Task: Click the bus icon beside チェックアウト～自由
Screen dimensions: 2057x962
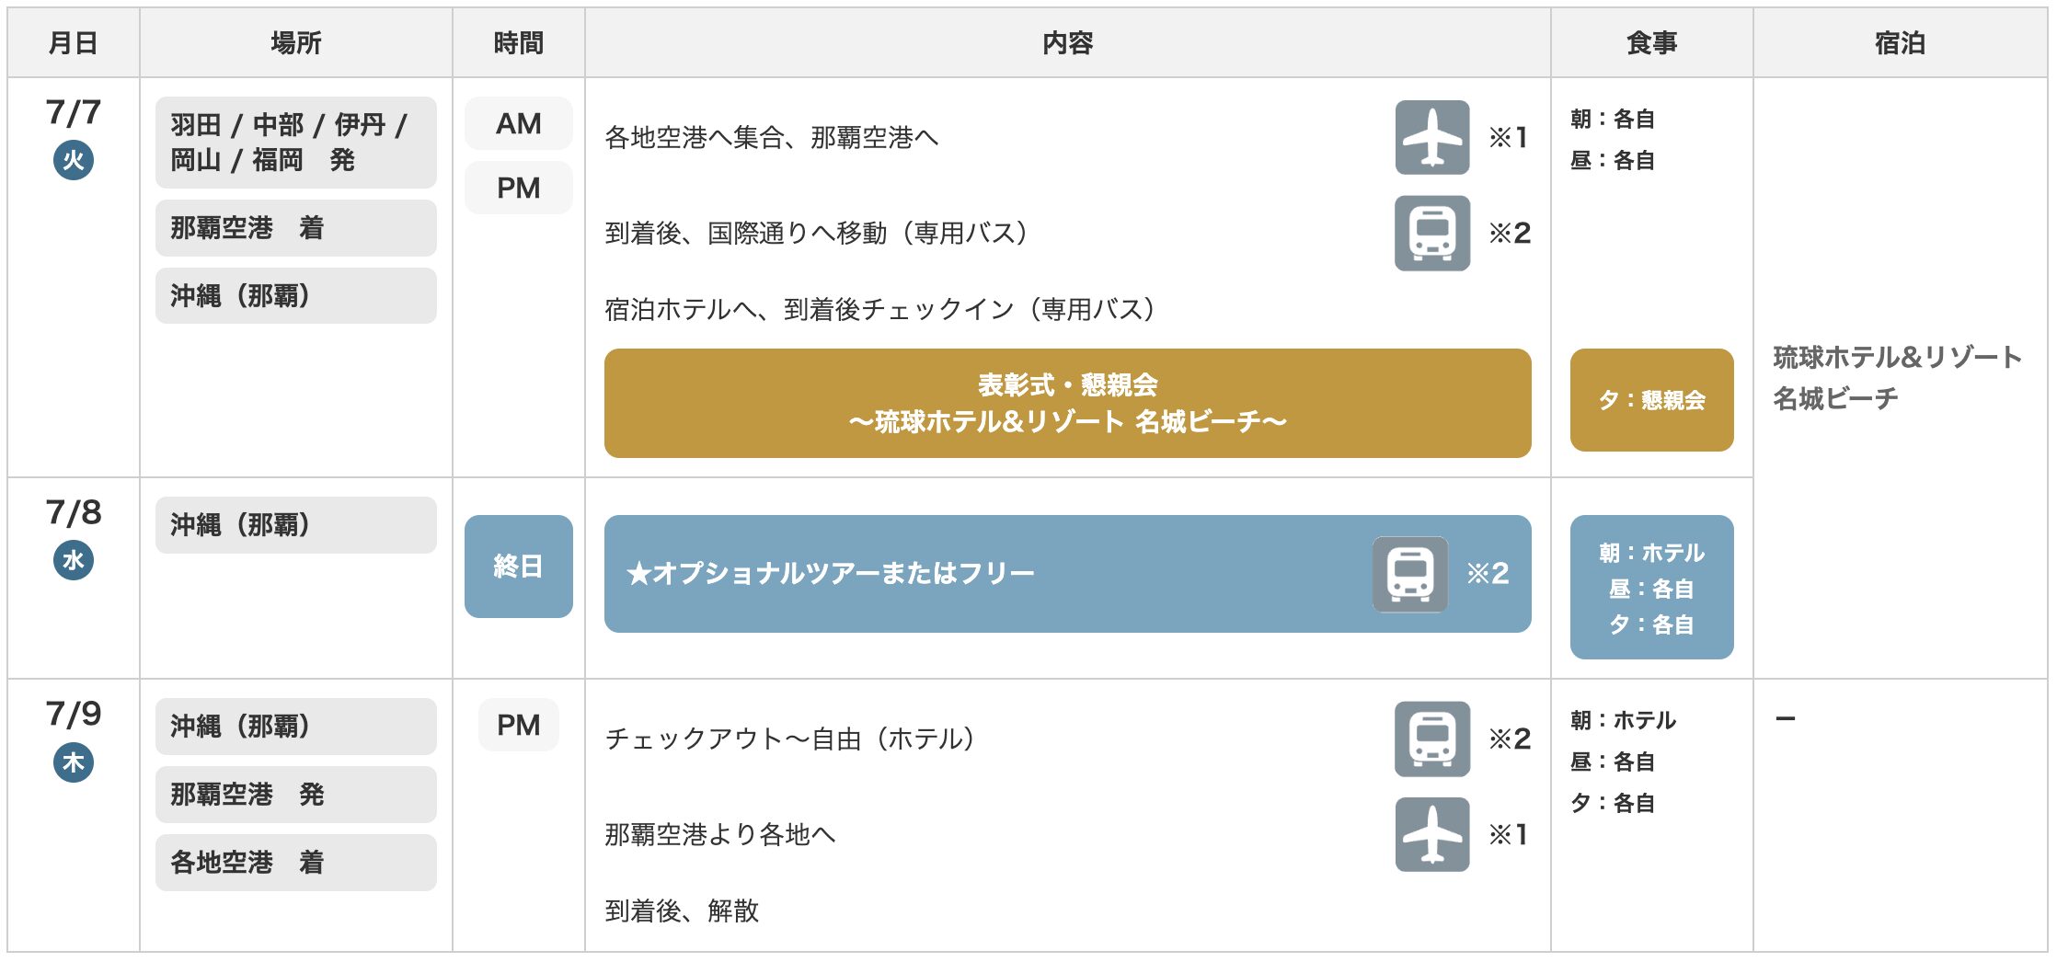Action: 1431,739
